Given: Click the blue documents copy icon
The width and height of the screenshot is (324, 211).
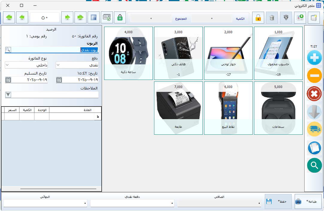Looking at the screenshot, I should (314, 147).
